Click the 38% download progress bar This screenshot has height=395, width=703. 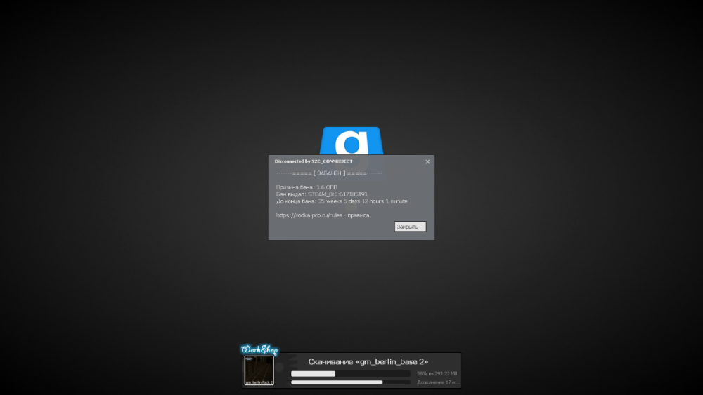(x=350, y=374)
